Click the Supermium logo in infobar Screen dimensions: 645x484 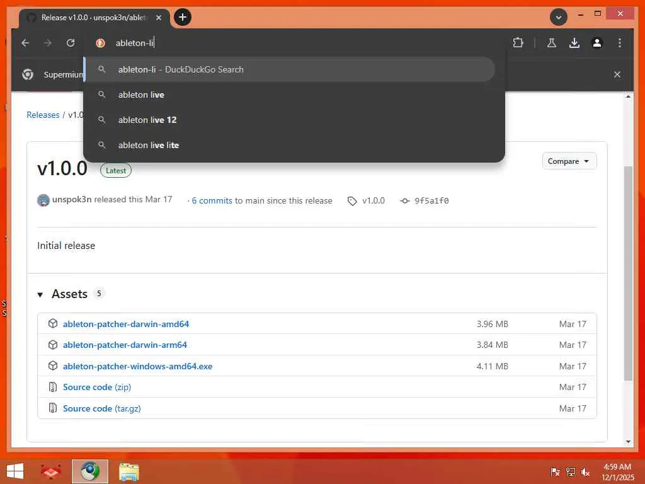point(28,74)
